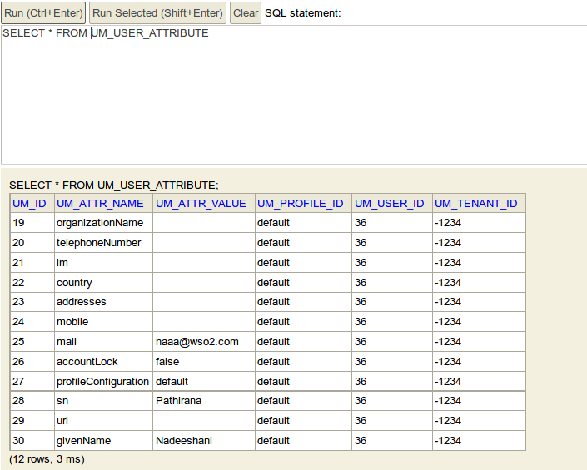
Task: Sort by UM_ATTR_VALUE column header
Action: (x=201, y=204)
